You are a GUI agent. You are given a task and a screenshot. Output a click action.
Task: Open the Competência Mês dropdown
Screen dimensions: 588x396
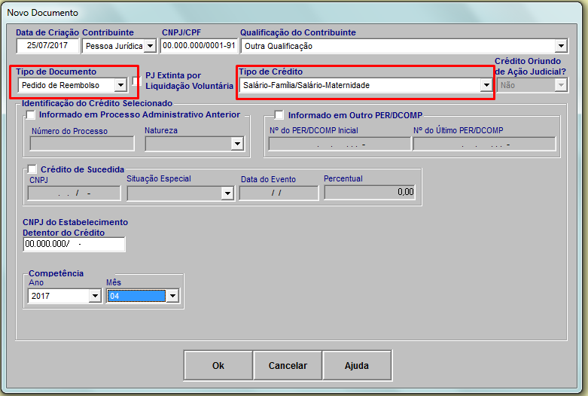172,296
